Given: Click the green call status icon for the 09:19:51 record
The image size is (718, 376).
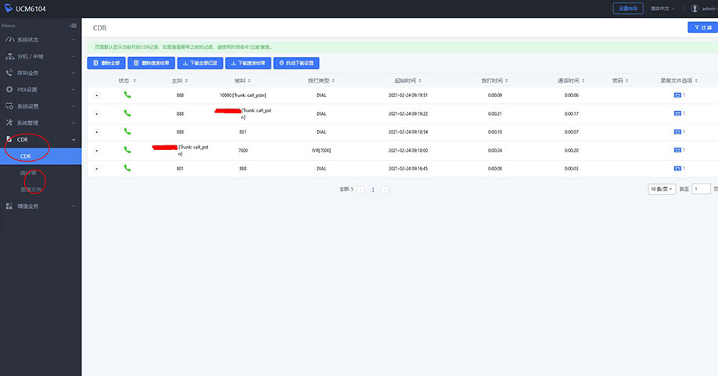Looking at the screenshot, I should pos(127,95).
